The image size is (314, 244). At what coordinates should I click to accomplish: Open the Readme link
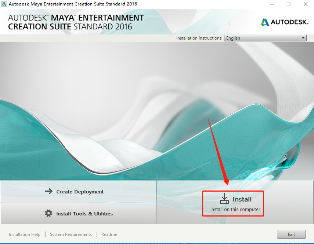pyautogui.click(x=109, y=234)
